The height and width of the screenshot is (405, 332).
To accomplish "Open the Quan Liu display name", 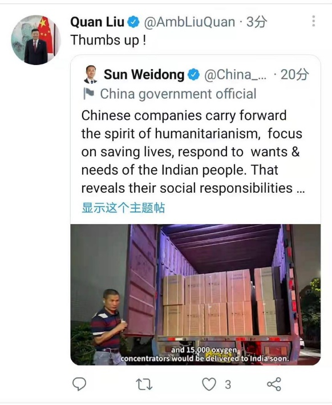I will [x=98, y=22].
